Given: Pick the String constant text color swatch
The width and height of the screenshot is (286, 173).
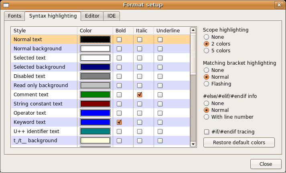Looking at the screenshot, I should (95, 104).
